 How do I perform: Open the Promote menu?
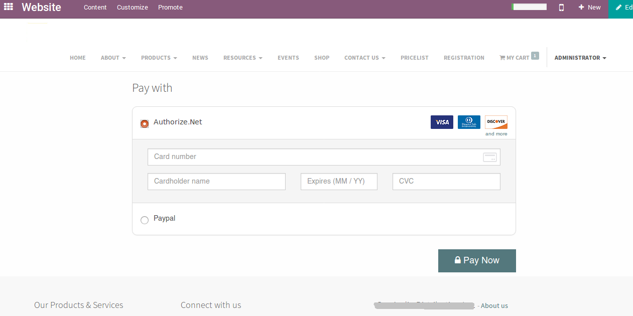170,8
